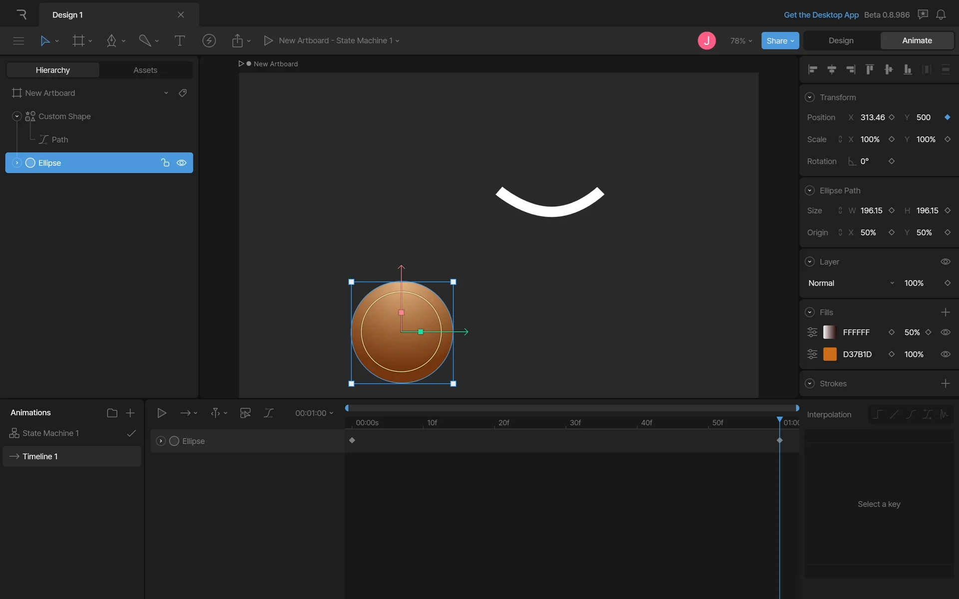Open the Get the Desktop App link
The image size is (959, 599).
pos(821,14)
